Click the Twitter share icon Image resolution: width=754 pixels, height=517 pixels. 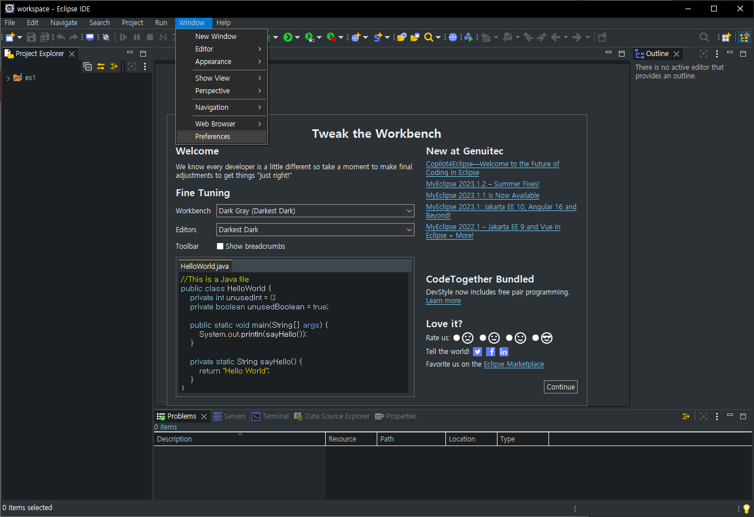(x=477, y=352)
